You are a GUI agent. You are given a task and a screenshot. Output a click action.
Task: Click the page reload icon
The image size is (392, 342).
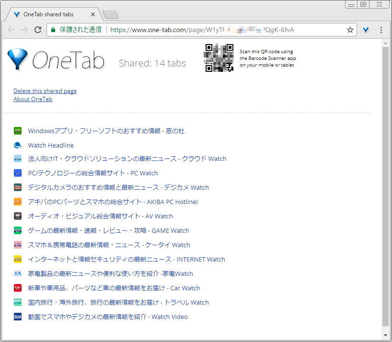pos(38,29)
